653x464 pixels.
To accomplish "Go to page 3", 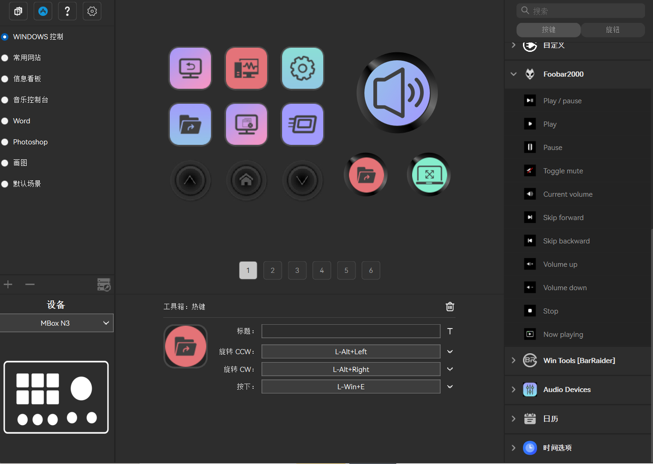I will (x=297, y=271).
